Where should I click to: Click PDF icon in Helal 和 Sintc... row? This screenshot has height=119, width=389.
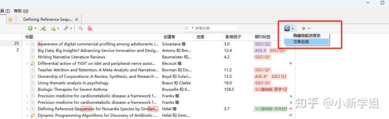290,115
